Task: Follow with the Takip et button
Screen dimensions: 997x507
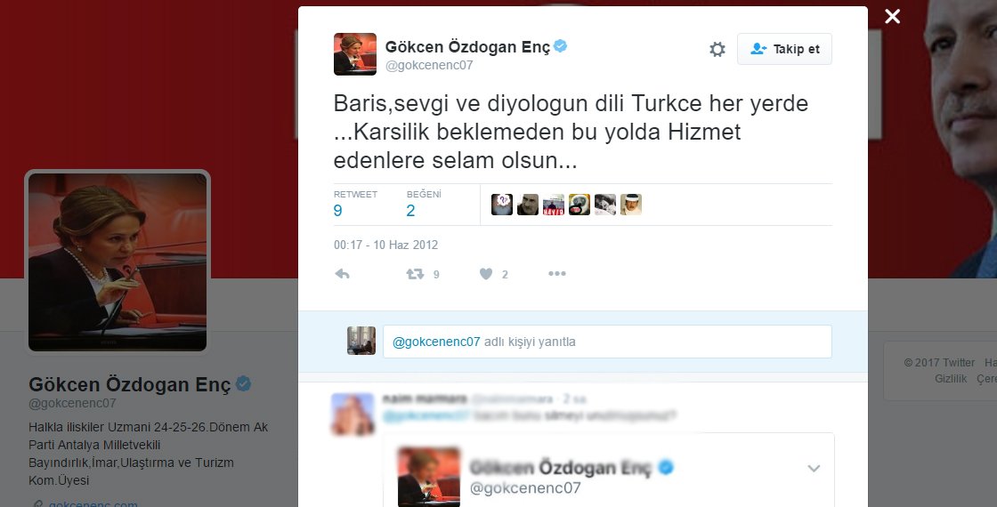Action: pos(784,49)
